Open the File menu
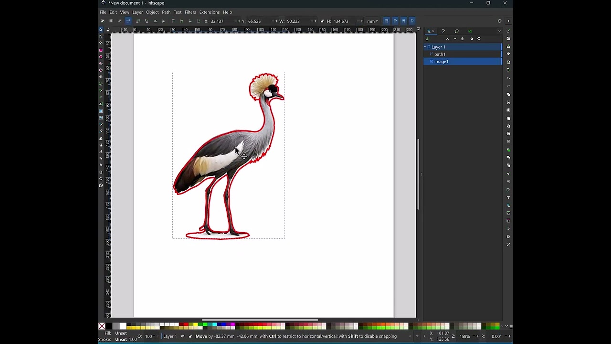This screenshot has height=344, width=611. 103,12
